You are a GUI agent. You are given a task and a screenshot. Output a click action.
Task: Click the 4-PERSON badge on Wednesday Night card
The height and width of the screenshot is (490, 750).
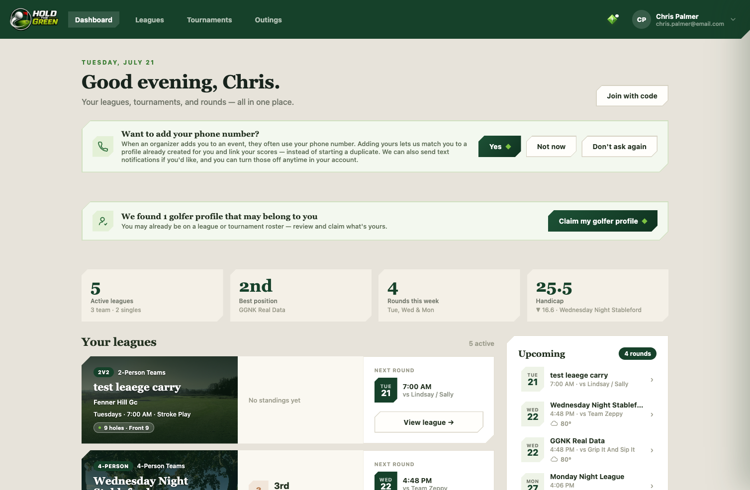pos(113,466)
